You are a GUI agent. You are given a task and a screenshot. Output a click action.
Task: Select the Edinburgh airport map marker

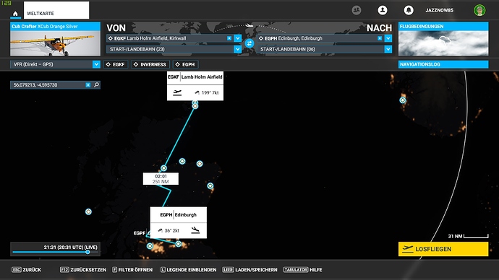tap(178, 243)
